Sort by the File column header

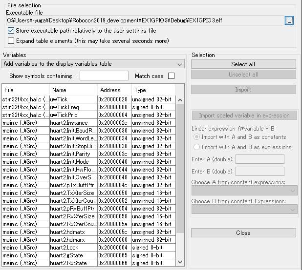point(25,90)
